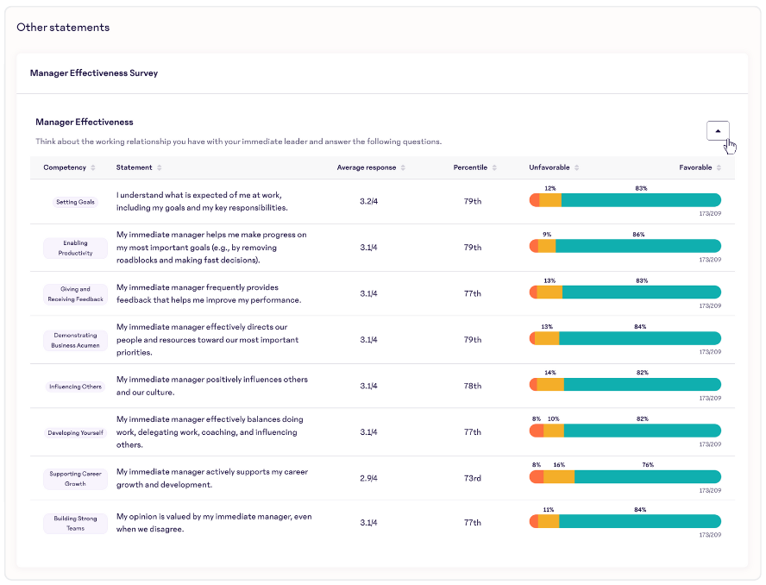Viewport: 766px width, 585px height.
Task: Click statement 'My opinion is valued'
Action: [x=213, y=523]
